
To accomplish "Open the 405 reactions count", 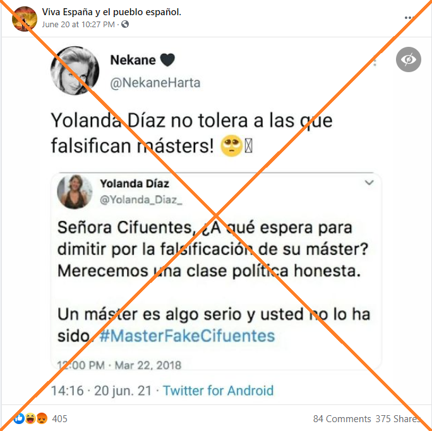I will pos(59,419).
